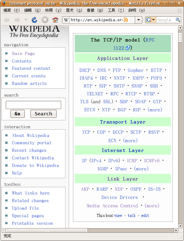Click the horizontal scrollbar thumb

coord(47,230)
